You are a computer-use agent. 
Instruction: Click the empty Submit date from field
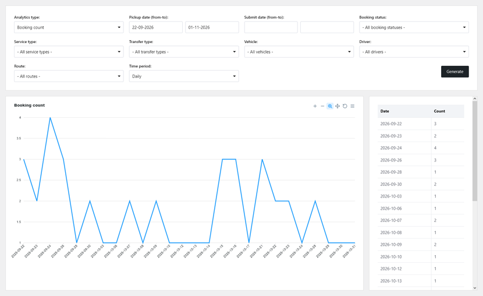(x=271, y=27)
